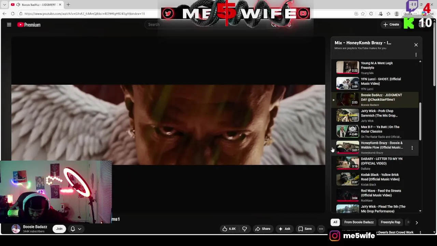Open Boosie Badazz channel name link
The image size is (437, 246).
point(35,227)
